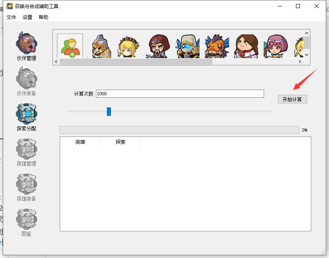Click the blue slider handle
Screen dimensions: 329x258
pyautogui.click(x=109, y=111)
